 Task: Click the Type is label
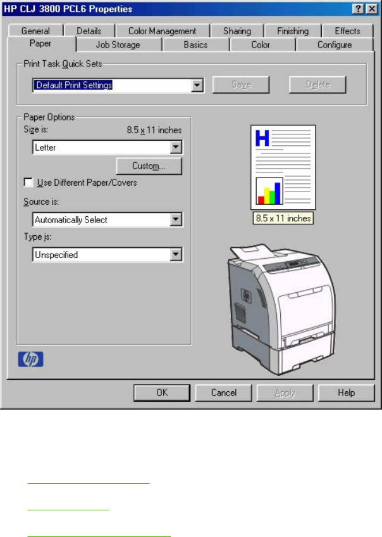pyautogui.click(x=37, y=236)
